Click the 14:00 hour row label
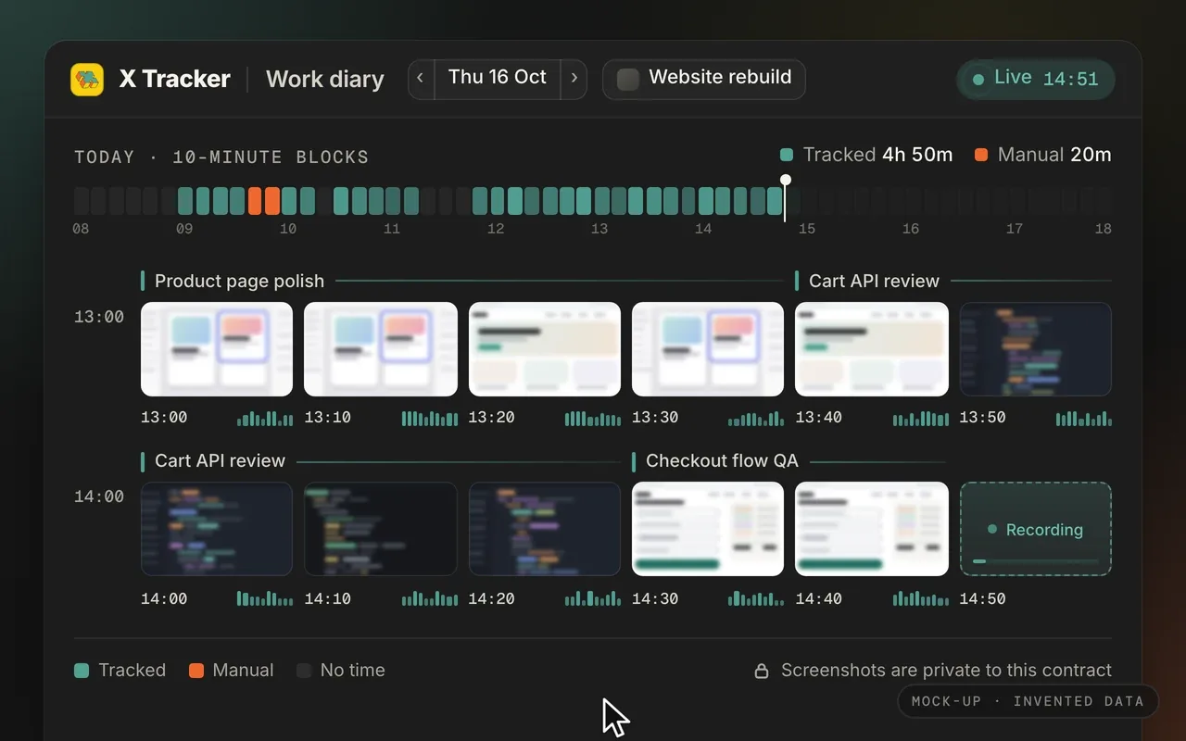 99,496
